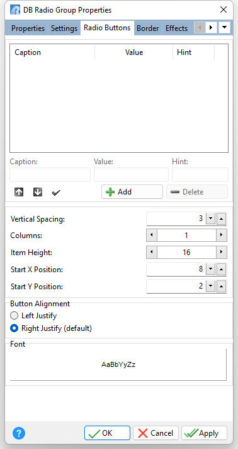Decrease Start Y Position with the down arrow
The width and height of the screenshot is (238, 449).
(210, 286)
